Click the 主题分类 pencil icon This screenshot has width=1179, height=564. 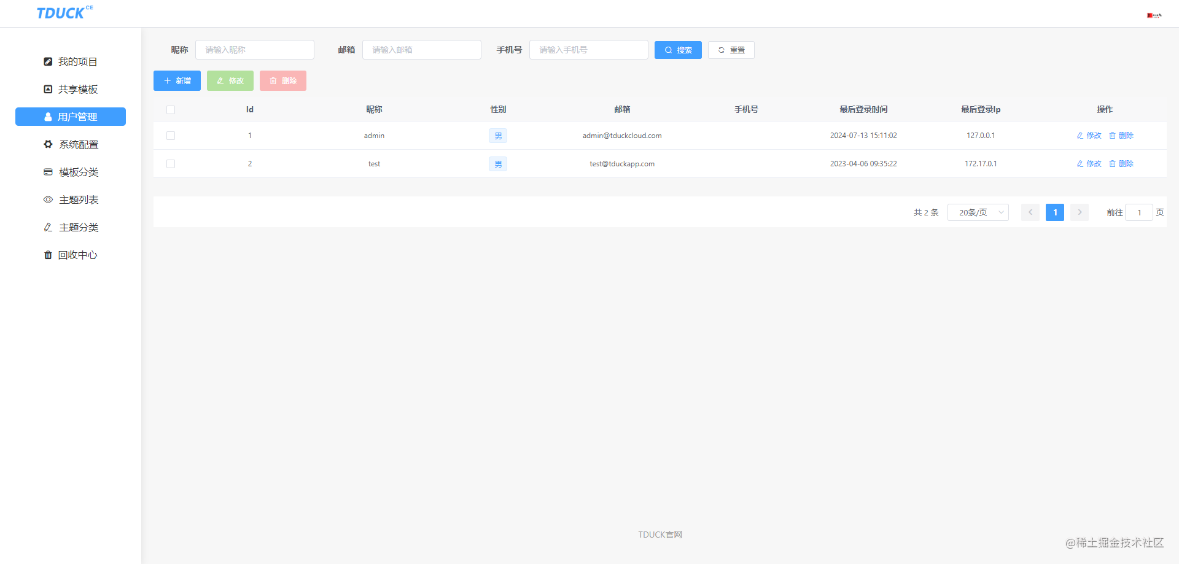point(48,227)
